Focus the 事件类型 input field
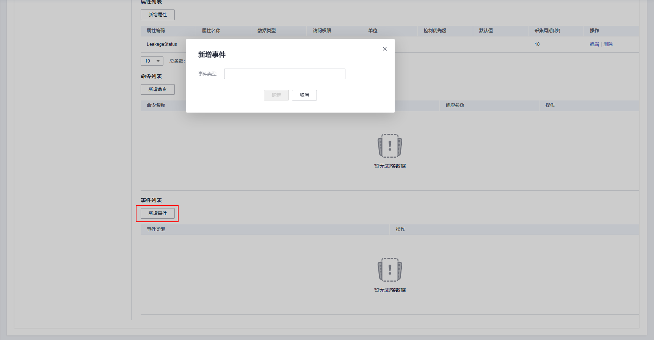The image size is (654, 340). [285, 74]
